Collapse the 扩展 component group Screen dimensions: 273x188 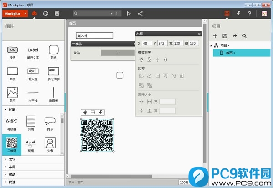coord(6,109)
